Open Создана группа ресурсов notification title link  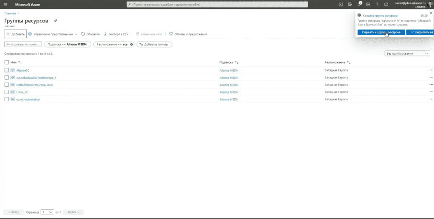click(x=380, y=16)
